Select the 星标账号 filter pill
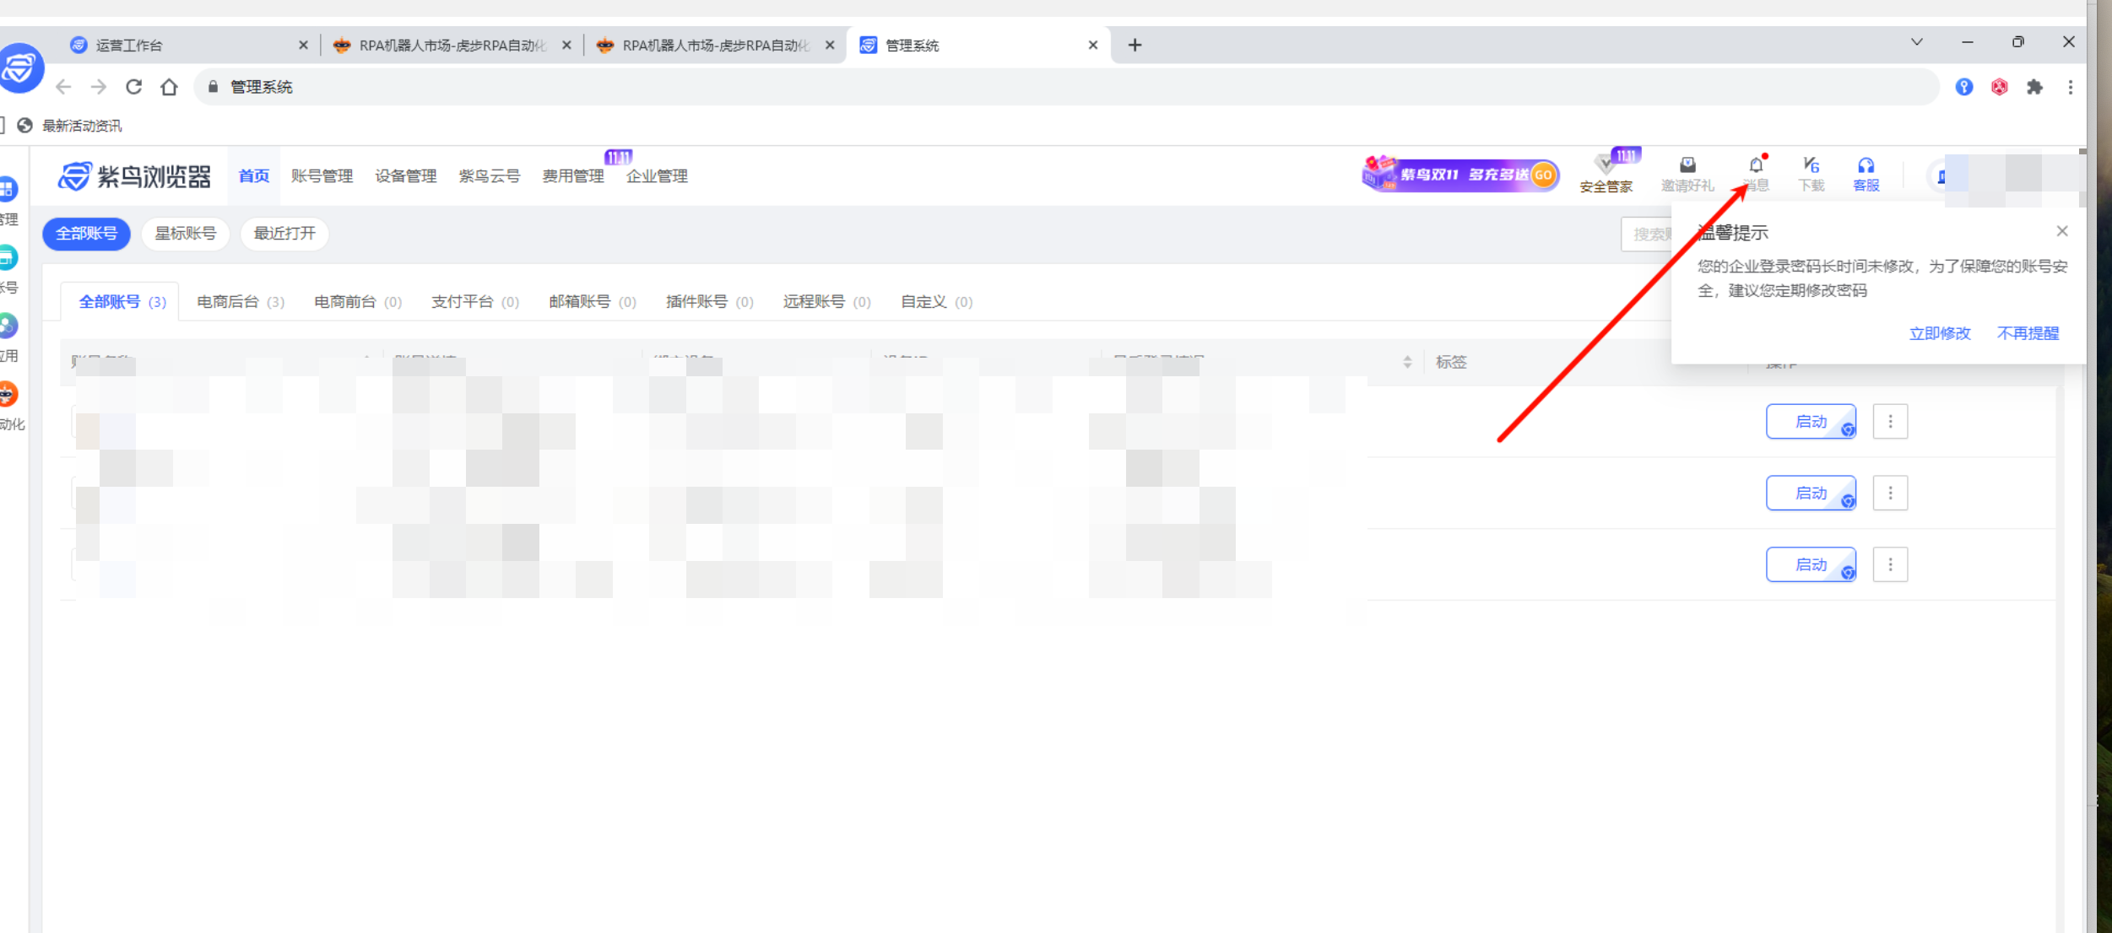Viewport: 2112px width, 933px height. coord(185,234)
